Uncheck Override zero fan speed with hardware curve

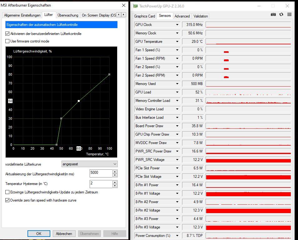[7, 200]
